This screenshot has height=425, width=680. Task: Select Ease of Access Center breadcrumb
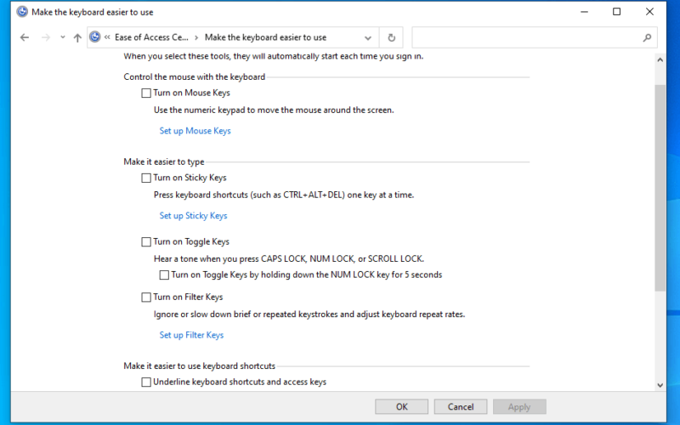pos(151,37)
